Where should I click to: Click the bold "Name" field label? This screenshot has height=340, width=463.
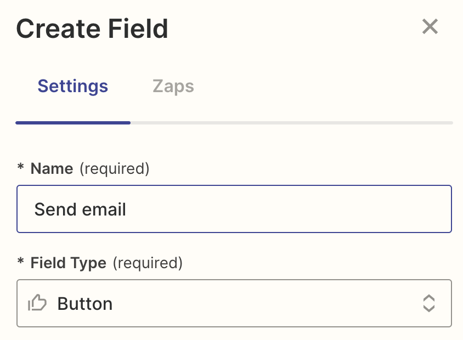click(52, 168)
